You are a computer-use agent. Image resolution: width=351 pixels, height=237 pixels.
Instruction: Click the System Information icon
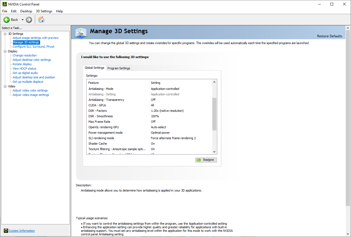[6, 231]
